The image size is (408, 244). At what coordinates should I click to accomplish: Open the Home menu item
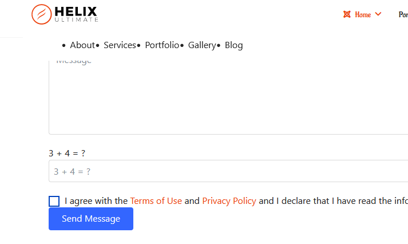point(363,14)
